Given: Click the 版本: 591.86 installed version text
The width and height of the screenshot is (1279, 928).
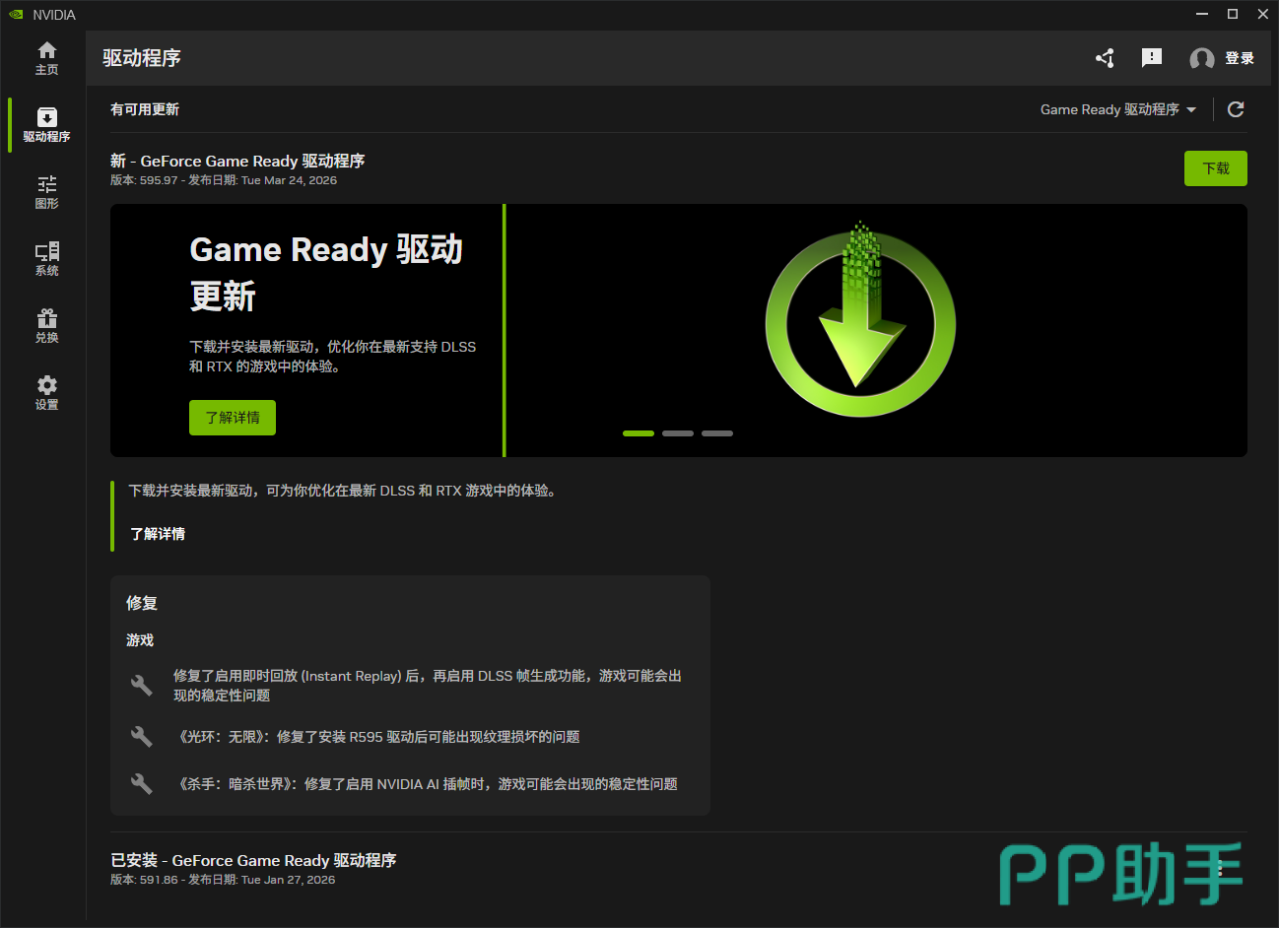Looking at the screenshot, I should pyautogui.click(x=223, y=880).
